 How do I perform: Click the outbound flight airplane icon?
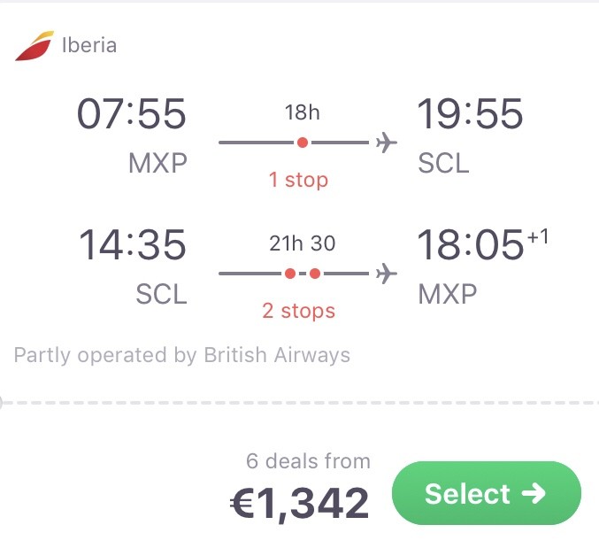(x=387, y=143)
